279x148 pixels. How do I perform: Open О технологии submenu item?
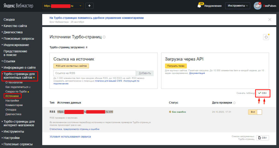click(x=14, y=82)
